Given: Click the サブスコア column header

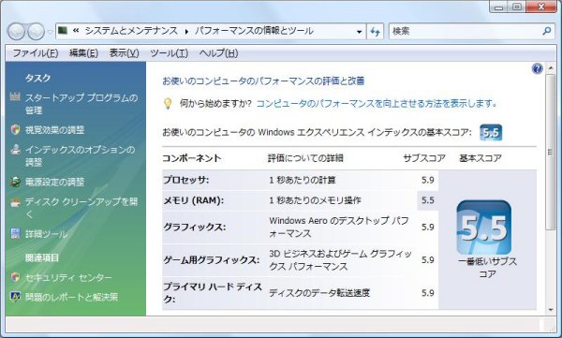Looking at the screenshot, I should [x=424, y=158].
